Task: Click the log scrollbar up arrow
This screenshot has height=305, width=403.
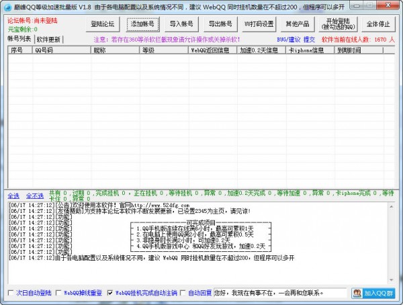Action: tap(391, 206)
